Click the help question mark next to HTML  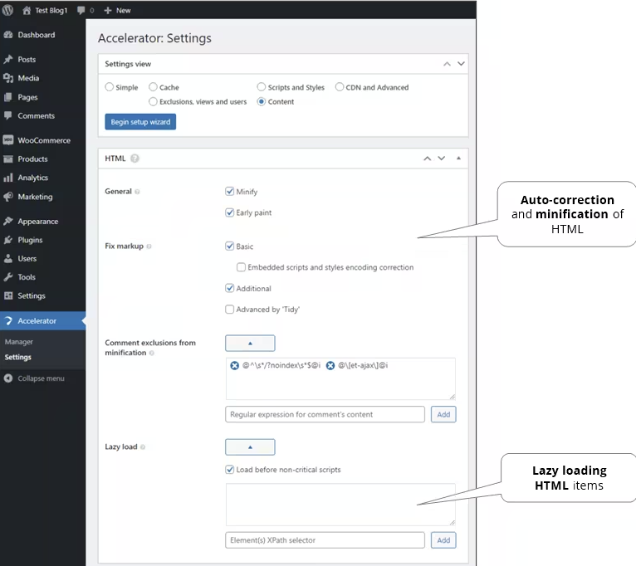pyautogui.click(x=135, y=159)
